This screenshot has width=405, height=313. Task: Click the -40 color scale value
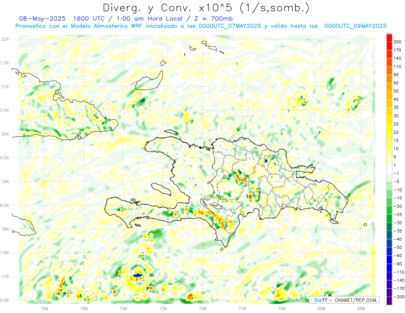[399, 239]
